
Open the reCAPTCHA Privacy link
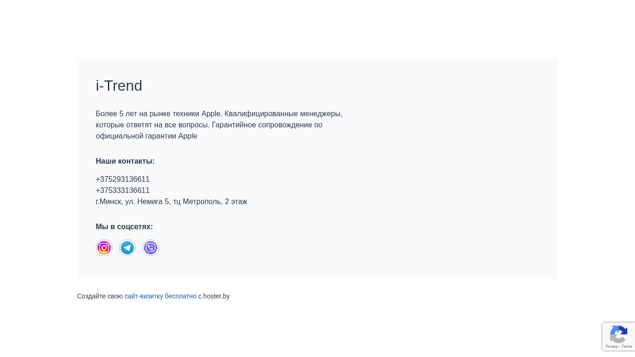(611, 346)
